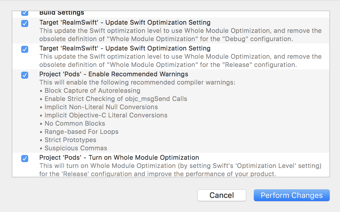Click RealmSwift description mentioning "Debug" configuration
The image size is (340, 212).
[x=180, y=34]
